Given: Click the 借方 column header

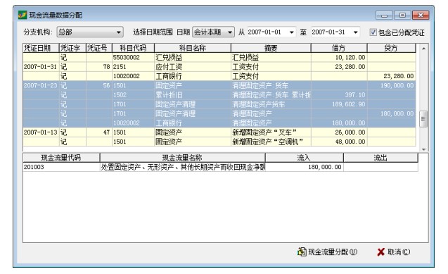Looking at the screenshot, I should pyautogui.click(x=339, y=48).
